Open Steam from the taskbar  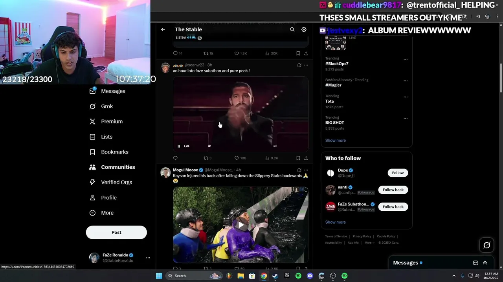click(x=275, y=276)
